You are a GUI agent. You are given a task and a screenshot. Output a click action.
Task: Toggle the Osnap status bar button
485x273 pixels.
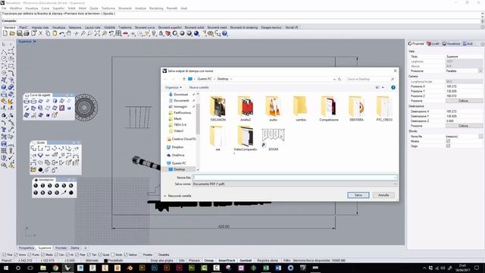(209, 261)
